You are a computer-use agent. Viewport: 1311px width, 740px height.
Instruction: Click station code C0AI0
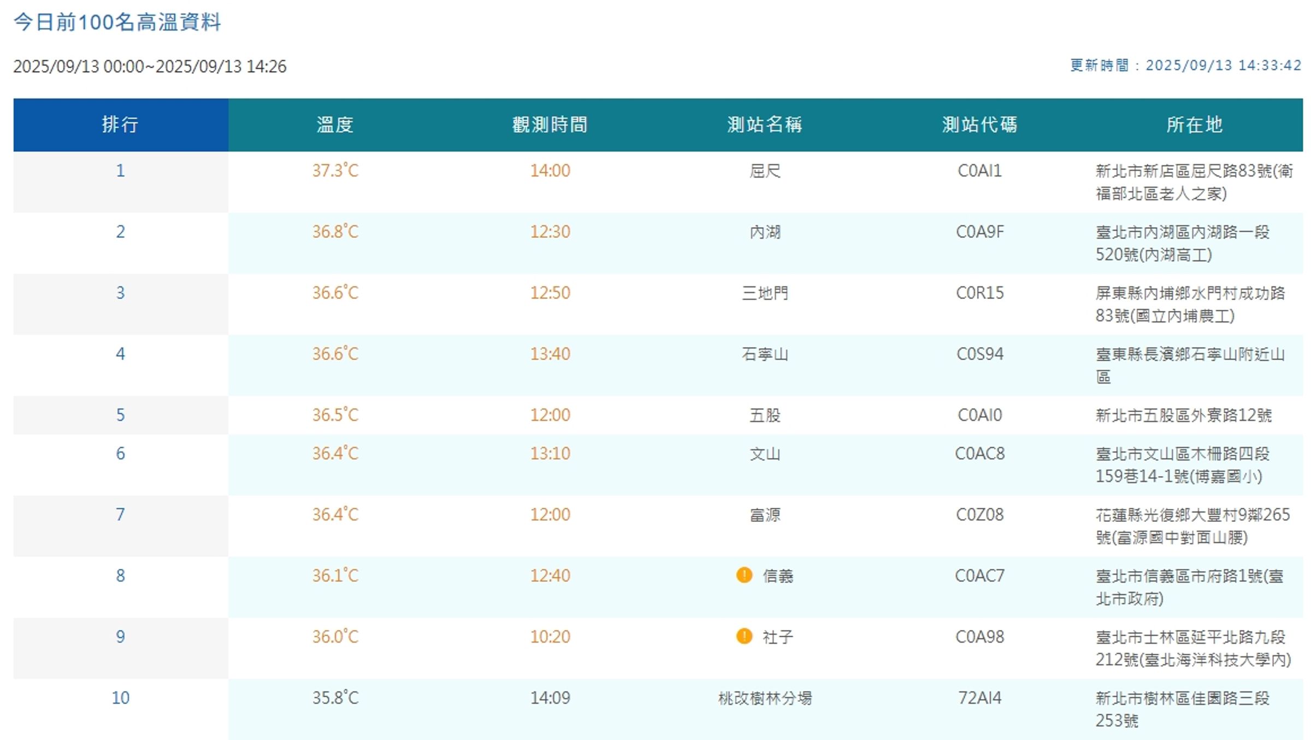pyautogui.click(x=979, y=415)
